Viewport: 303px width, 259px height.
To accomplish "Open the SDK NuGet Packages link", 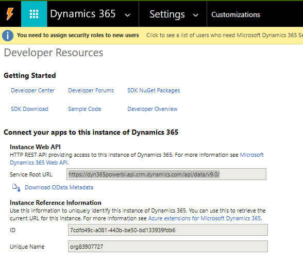I will point(154,90).
